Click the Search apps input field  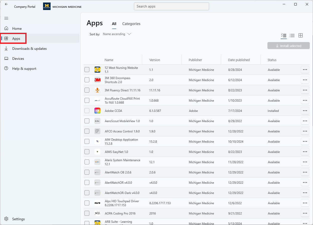click(171, 6)
